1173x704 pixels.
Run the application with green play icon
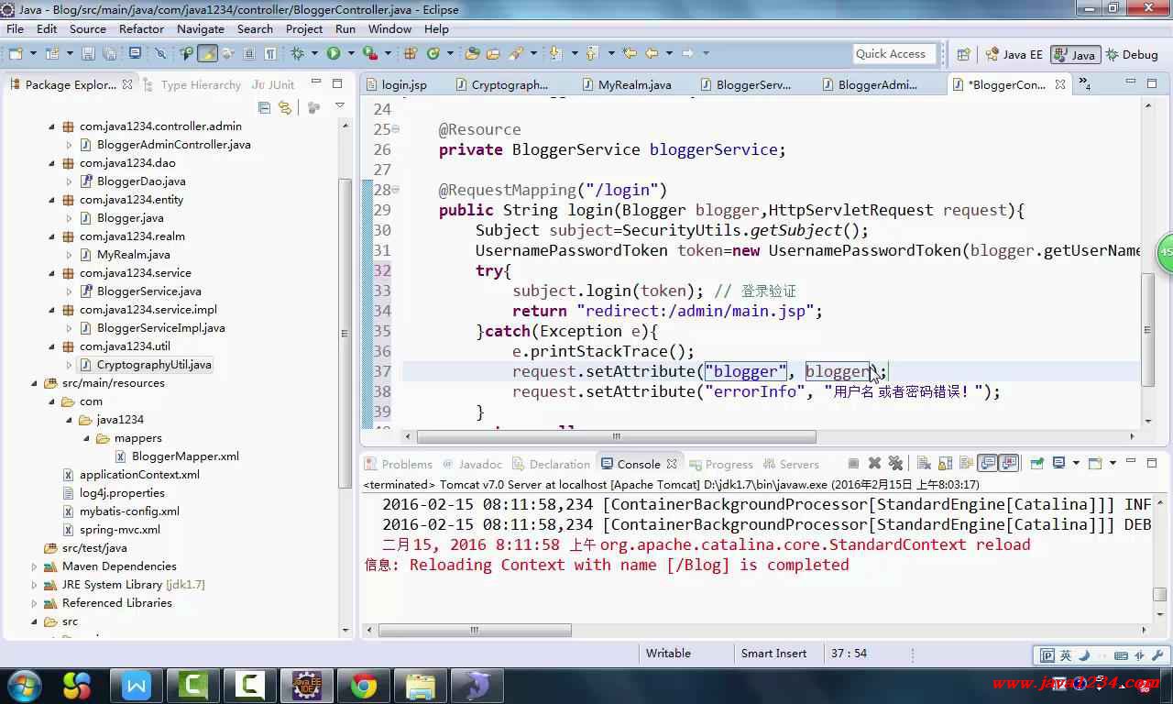(x=334, y=54)
